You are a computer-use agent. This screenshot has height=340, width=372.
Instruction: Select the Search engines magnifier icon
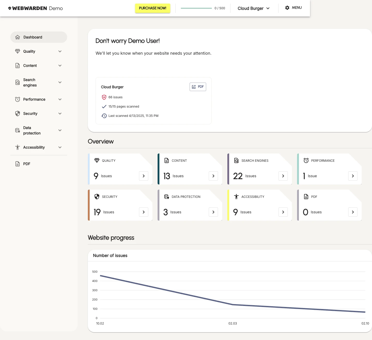[17, 82]
